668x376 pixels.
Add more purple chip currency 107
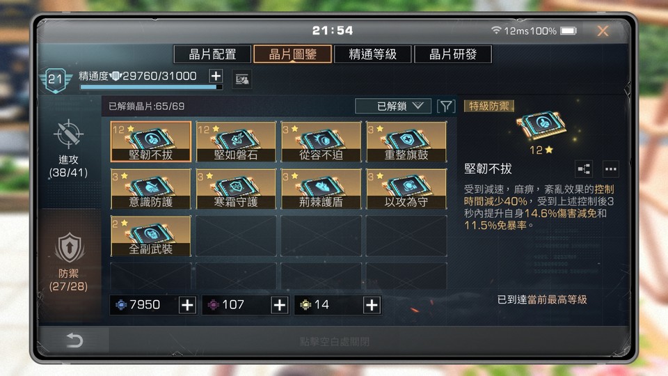(x=280, y=305)
